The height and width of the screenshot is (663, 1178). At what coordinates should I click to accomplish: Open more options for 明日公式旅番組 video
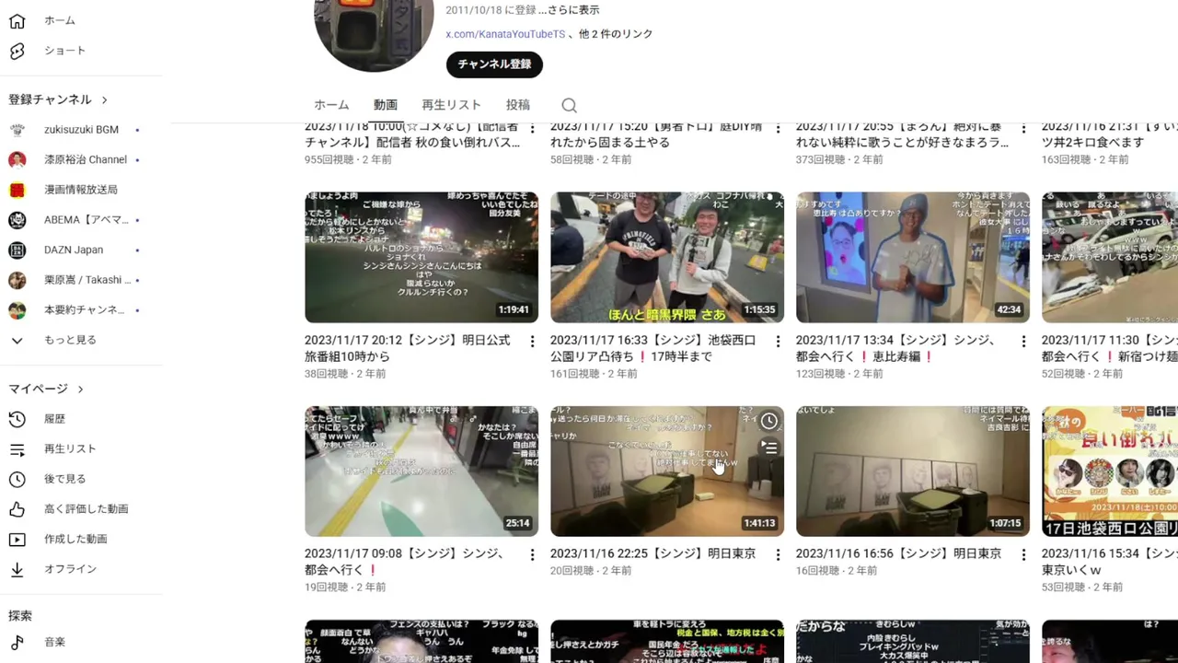click(x=532, y=342)
